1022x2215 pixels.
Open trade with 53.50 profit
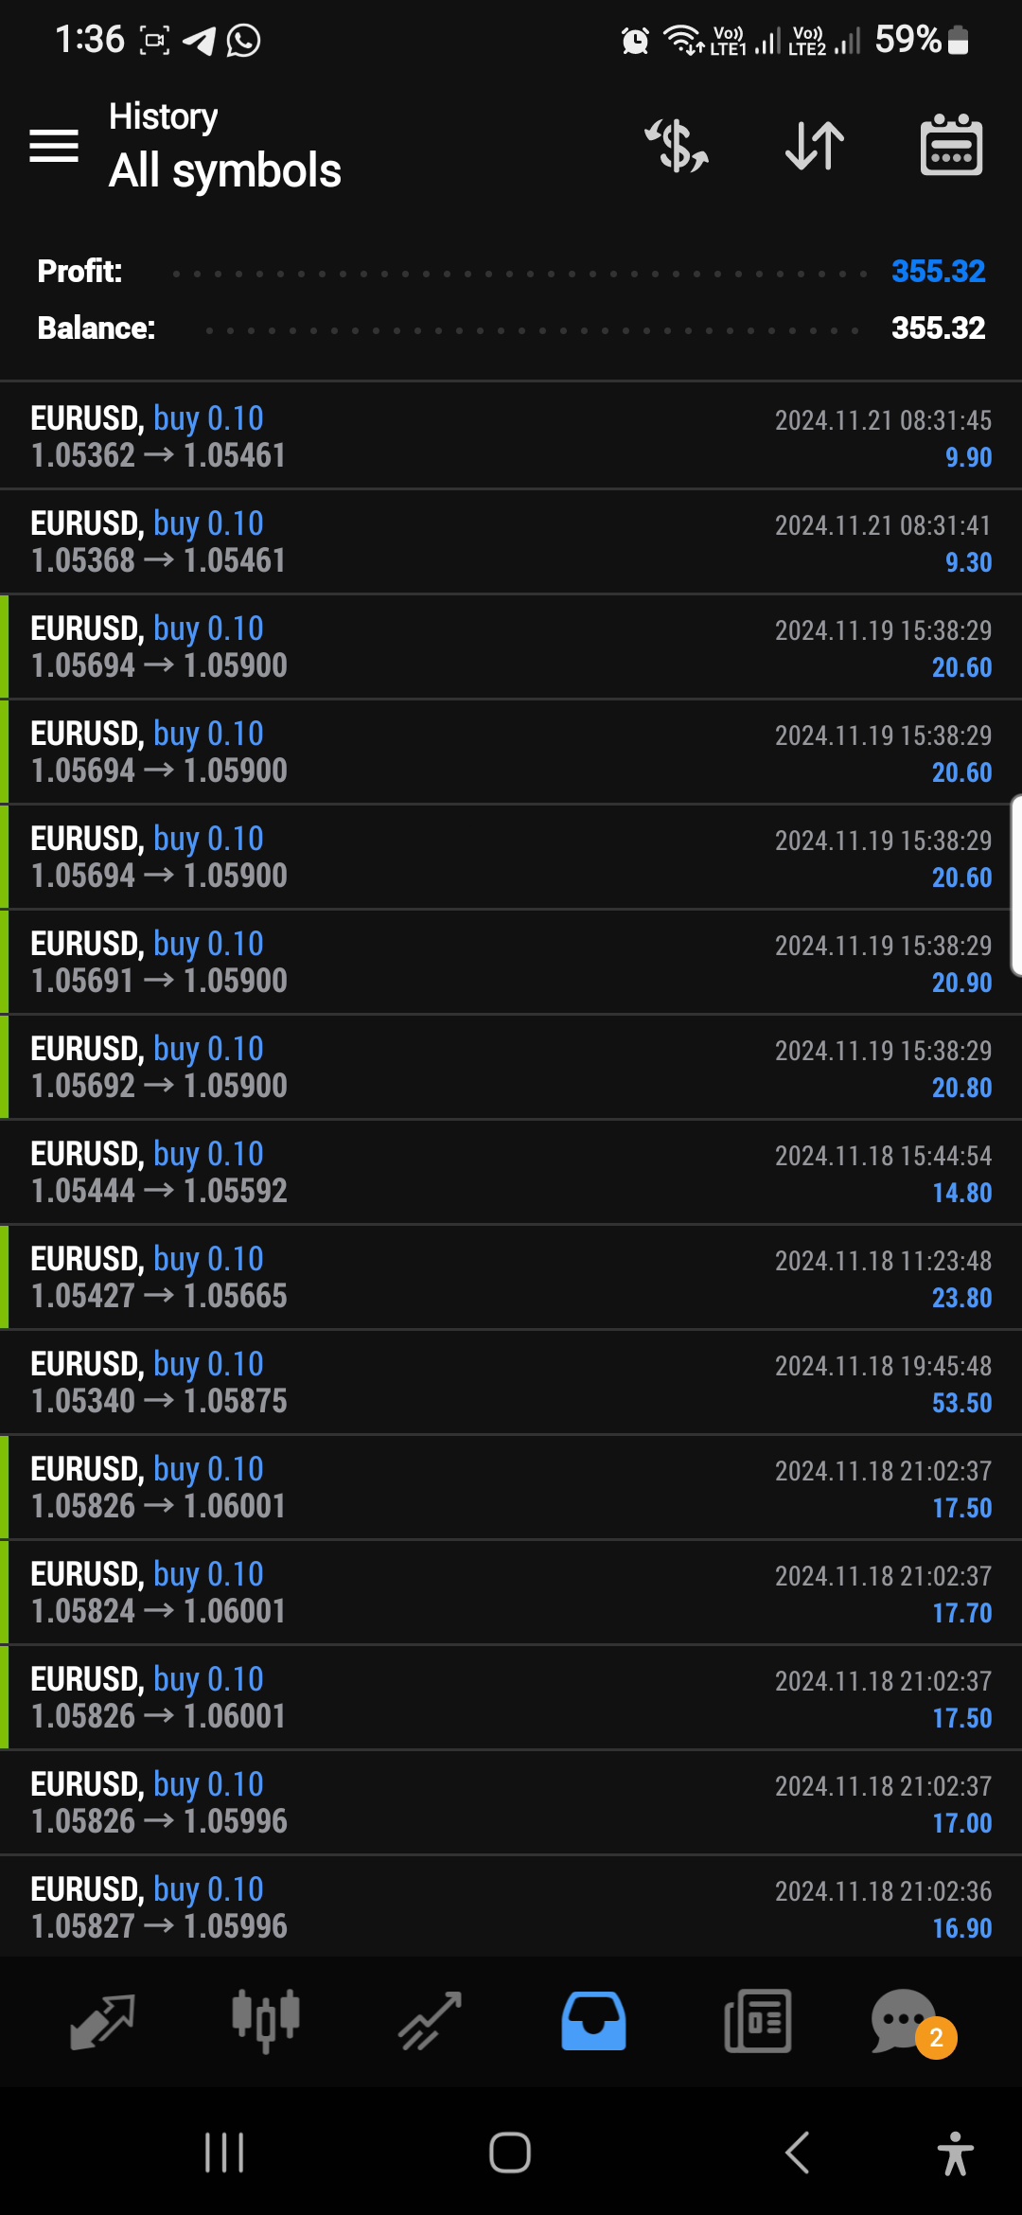(511, 1382)
